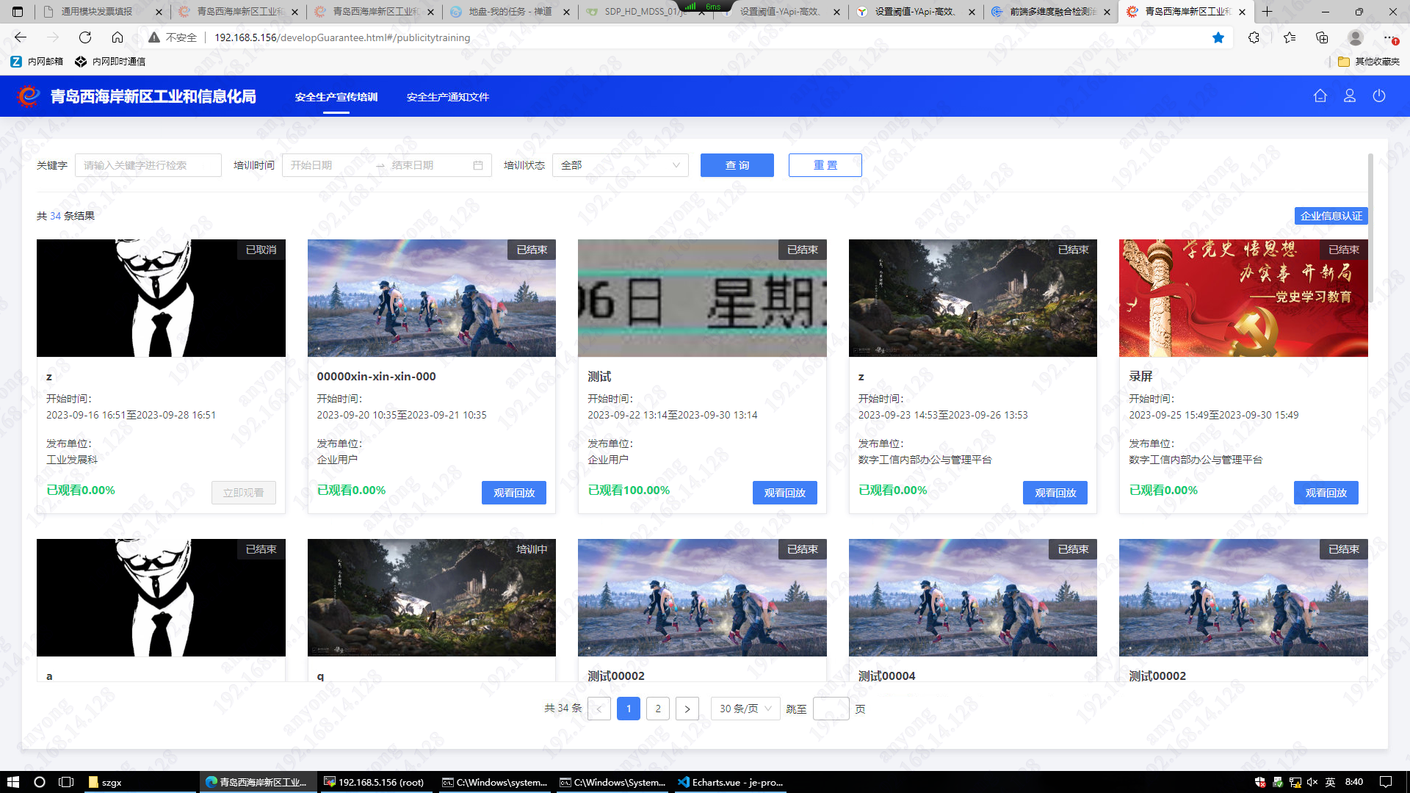Screen dimensions: 1410x793
Task: Click next page arrow in pagination
Action: [x=687, y=709]
